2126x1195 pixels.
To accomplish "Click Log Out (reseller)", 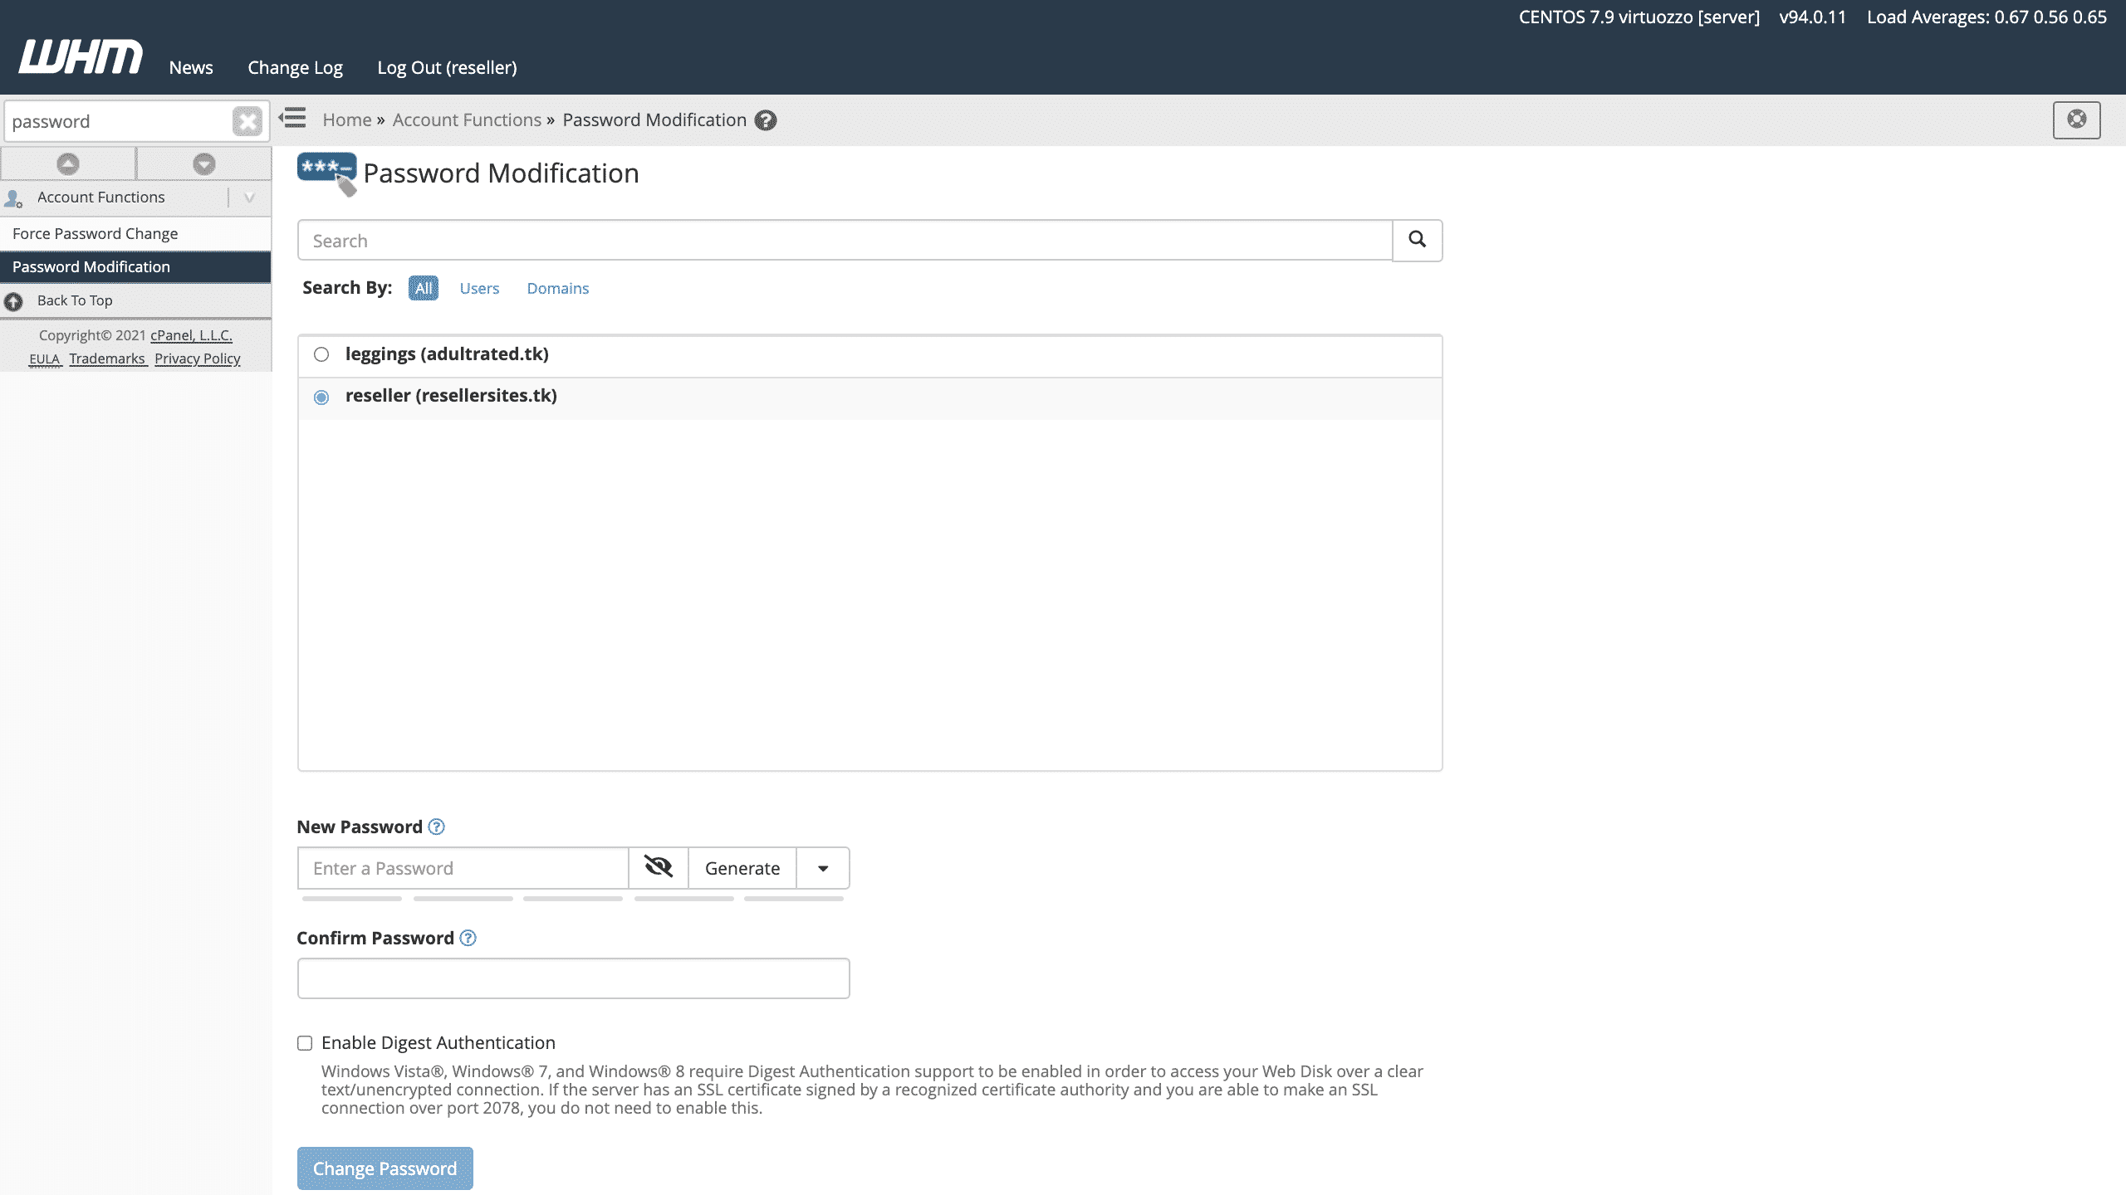I will click(x=448, y=67).
